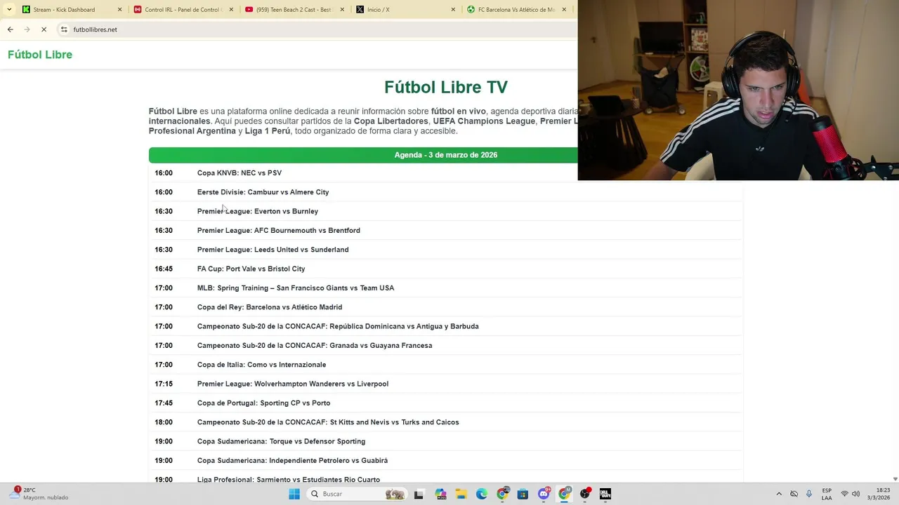The image size is (899, 505).
Task: Close the Teen Beach 2 Cast tab
Action: pos(342,10)
